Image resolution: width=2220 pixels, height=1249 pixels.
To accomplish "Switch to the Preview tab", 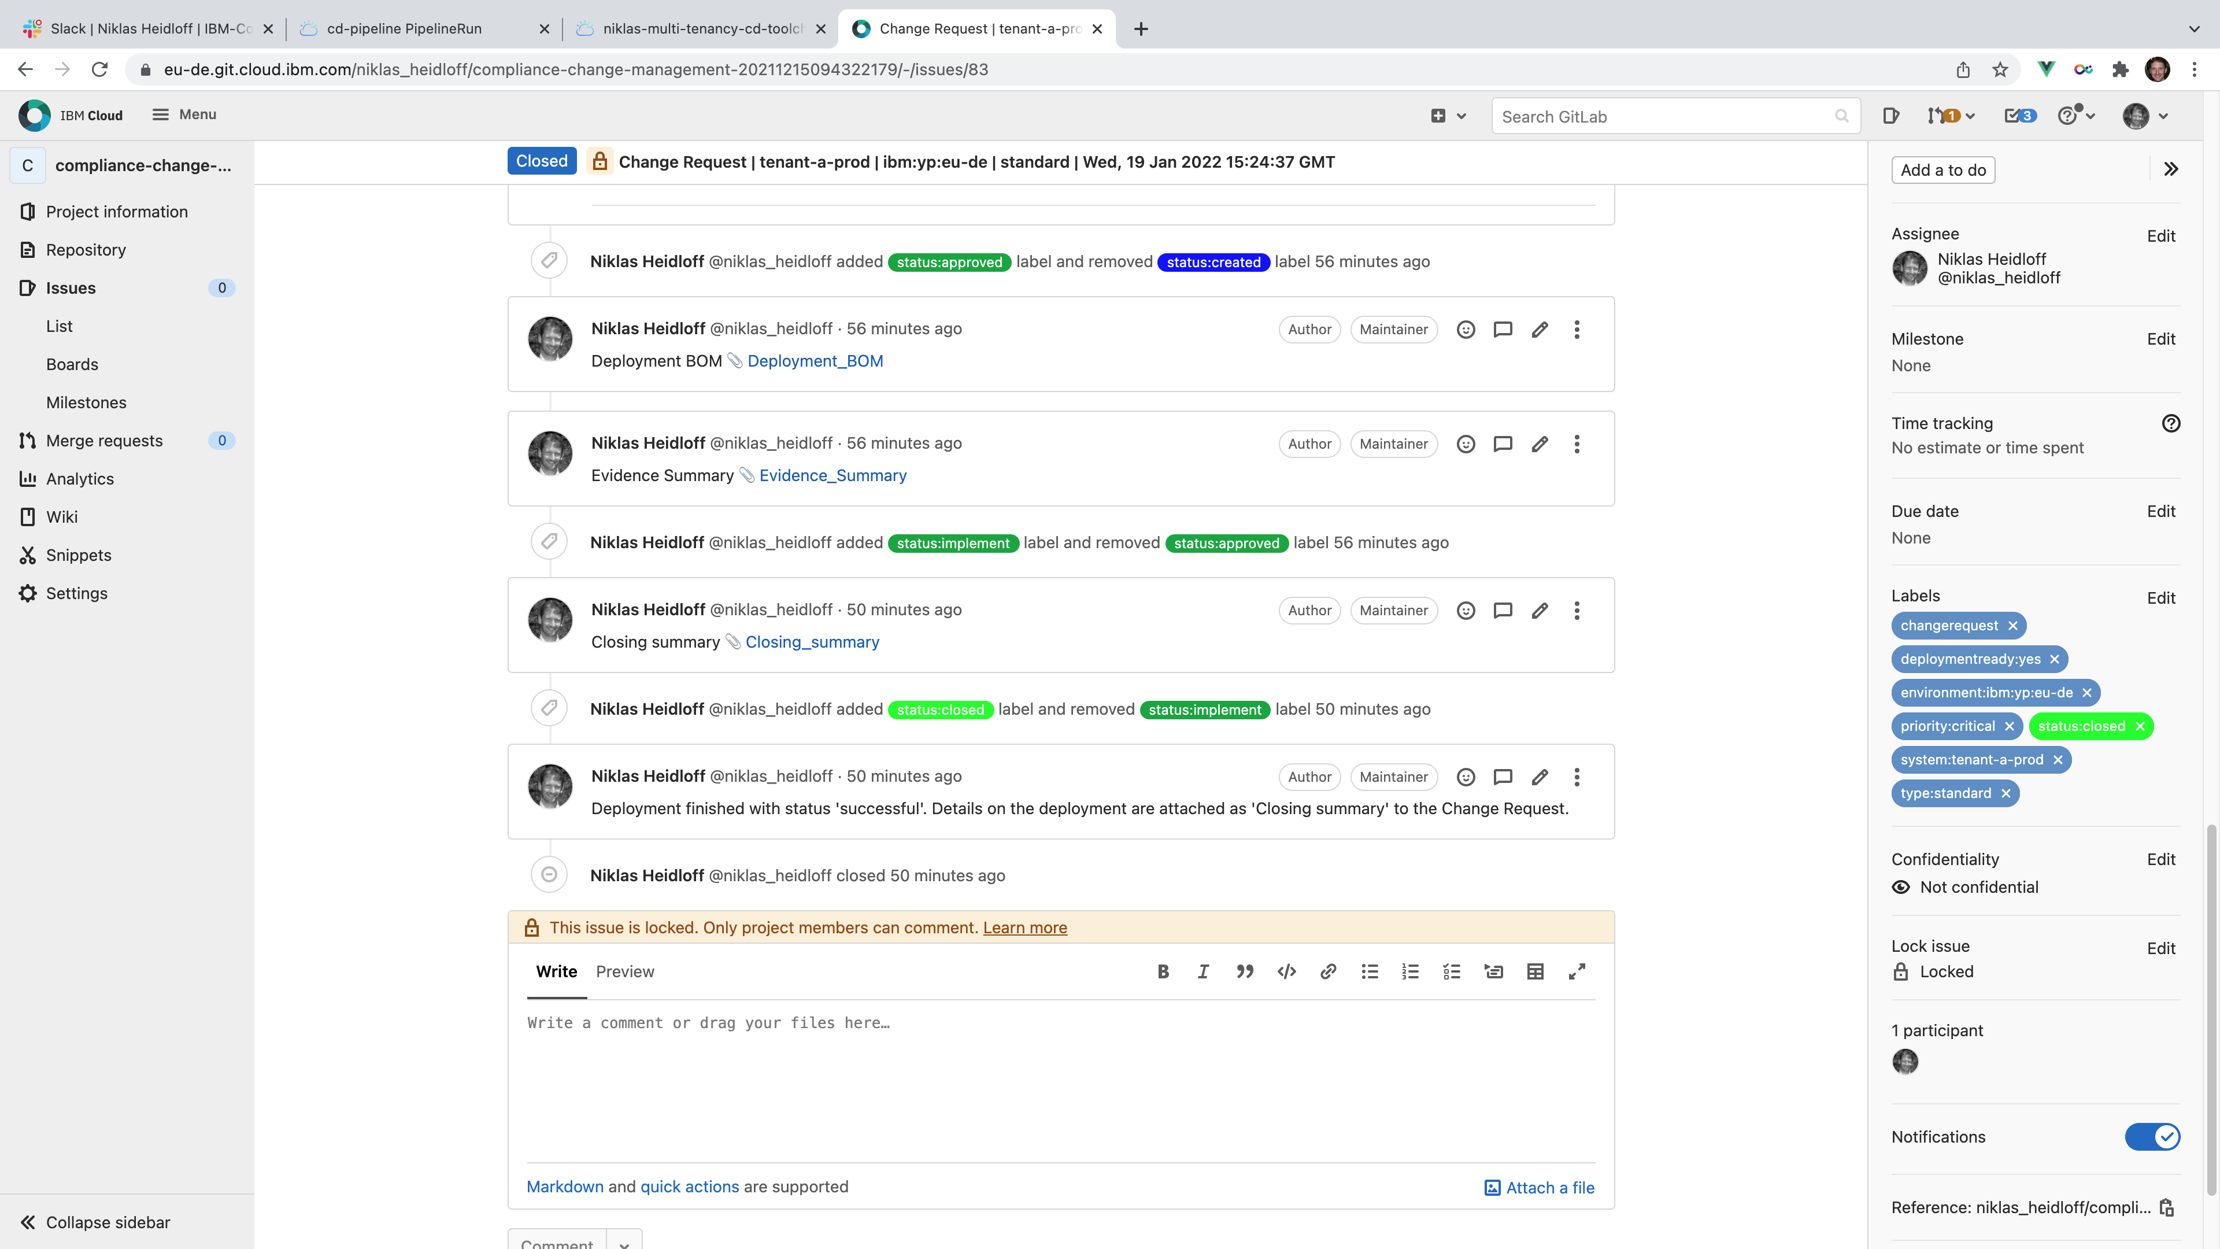I will [625, 971].
